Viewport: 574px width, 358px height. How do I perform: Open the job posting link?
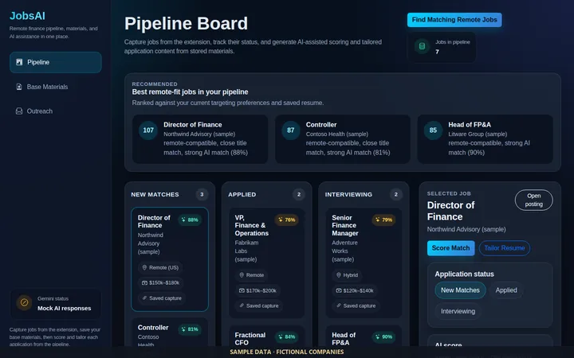click(533, 200)
